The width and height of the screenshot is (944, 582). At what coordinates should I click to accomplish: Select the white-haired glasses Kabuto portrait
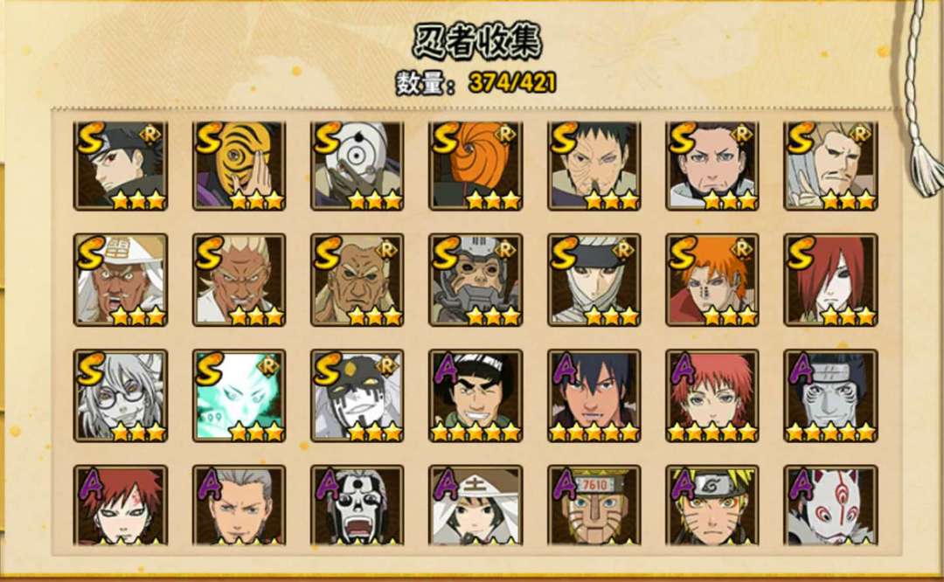pos(121,395)
